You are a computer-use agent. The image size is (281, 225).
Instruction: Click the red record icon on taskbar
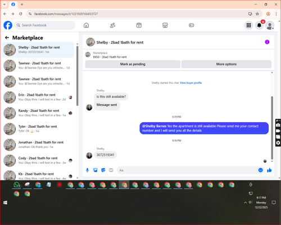click(x=60, y=185)
